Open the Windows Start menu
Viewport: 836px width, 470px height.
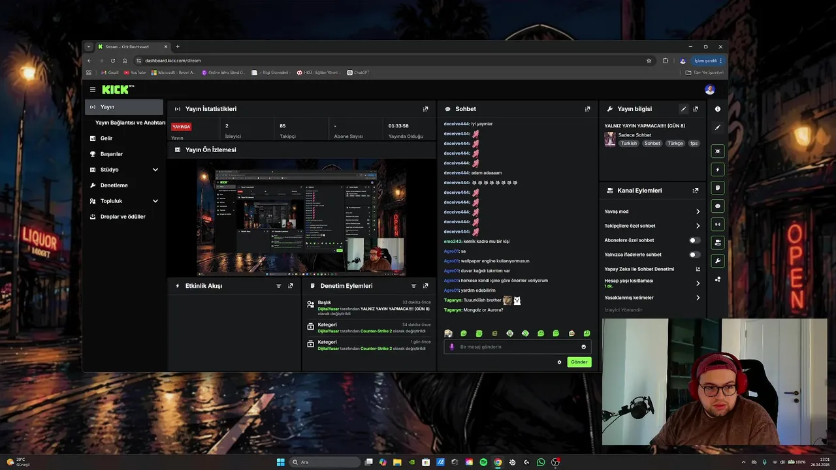pyautogui.click(x=280, y=462)
